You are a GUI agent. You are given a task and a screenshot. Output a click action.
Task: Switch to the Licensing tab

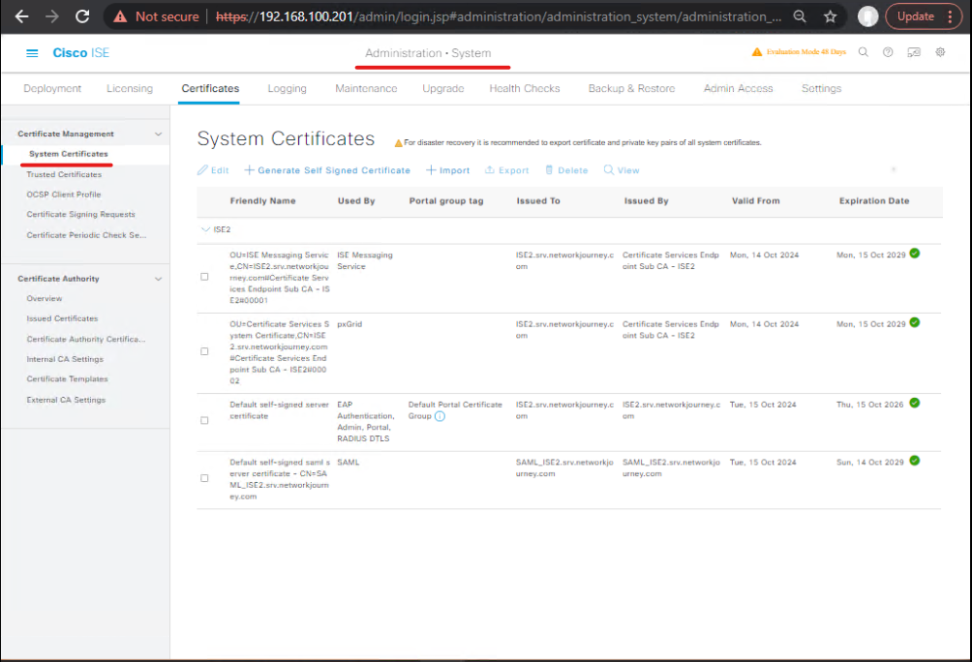(130, 89)
